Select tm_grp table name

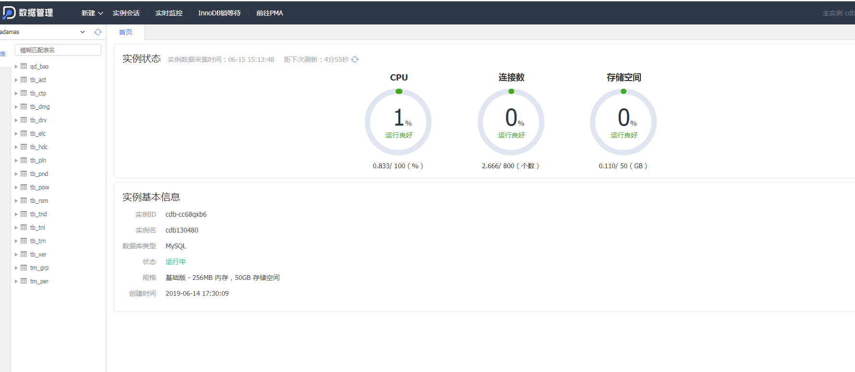point(39,268)
